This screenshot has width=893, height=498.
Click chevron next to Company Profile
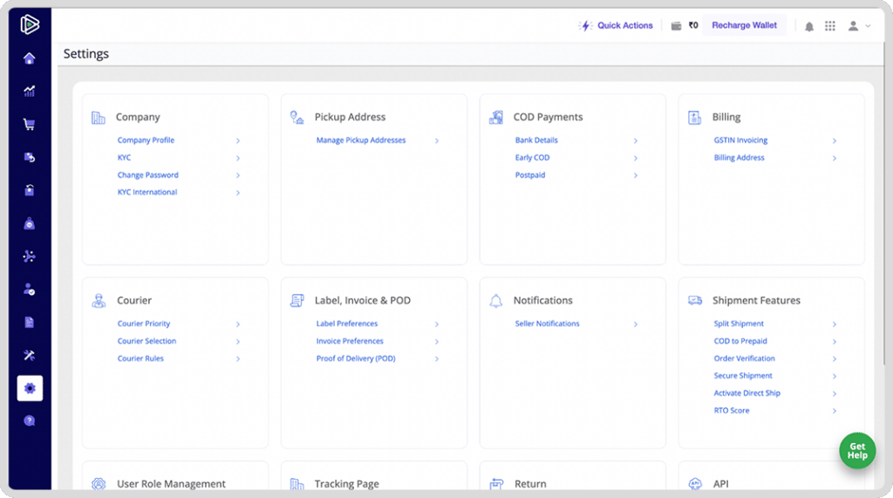[238, 140]
